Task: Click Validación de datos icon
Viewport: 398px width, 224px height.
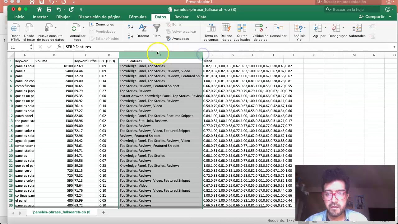Action: [259, 29]
